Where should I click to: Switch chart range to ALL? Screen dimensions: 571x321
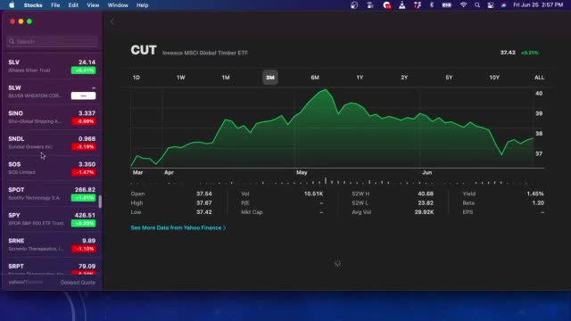(x=539, y=78)
